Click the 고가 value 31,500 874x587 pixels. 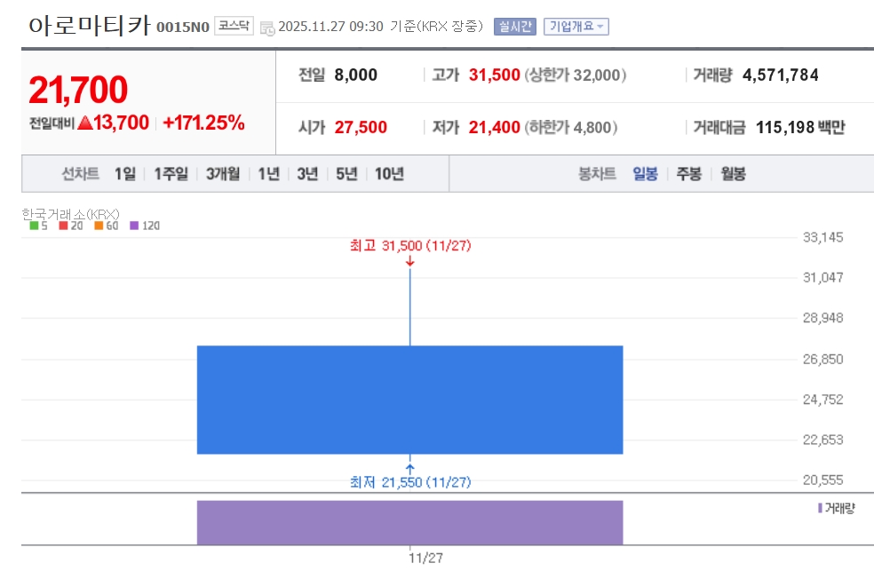coord(495,75)
